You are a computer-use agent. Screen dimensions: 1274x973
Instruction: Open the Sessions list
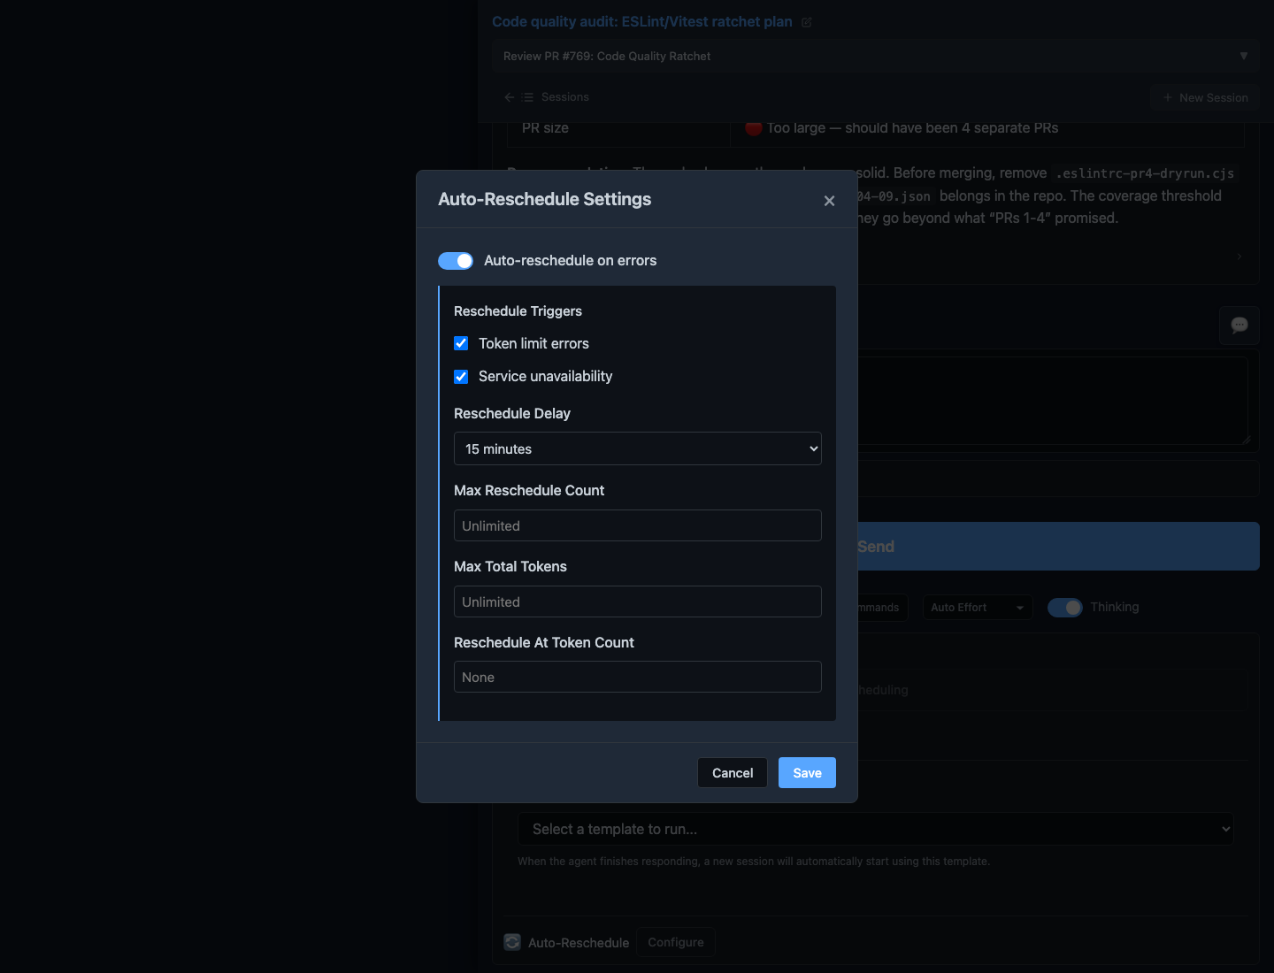point(564,97)
